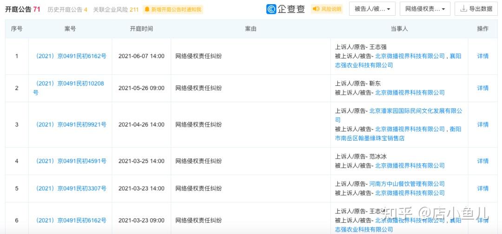
Task: Click the bell notification icon
Action: click(x=147, y=9)
